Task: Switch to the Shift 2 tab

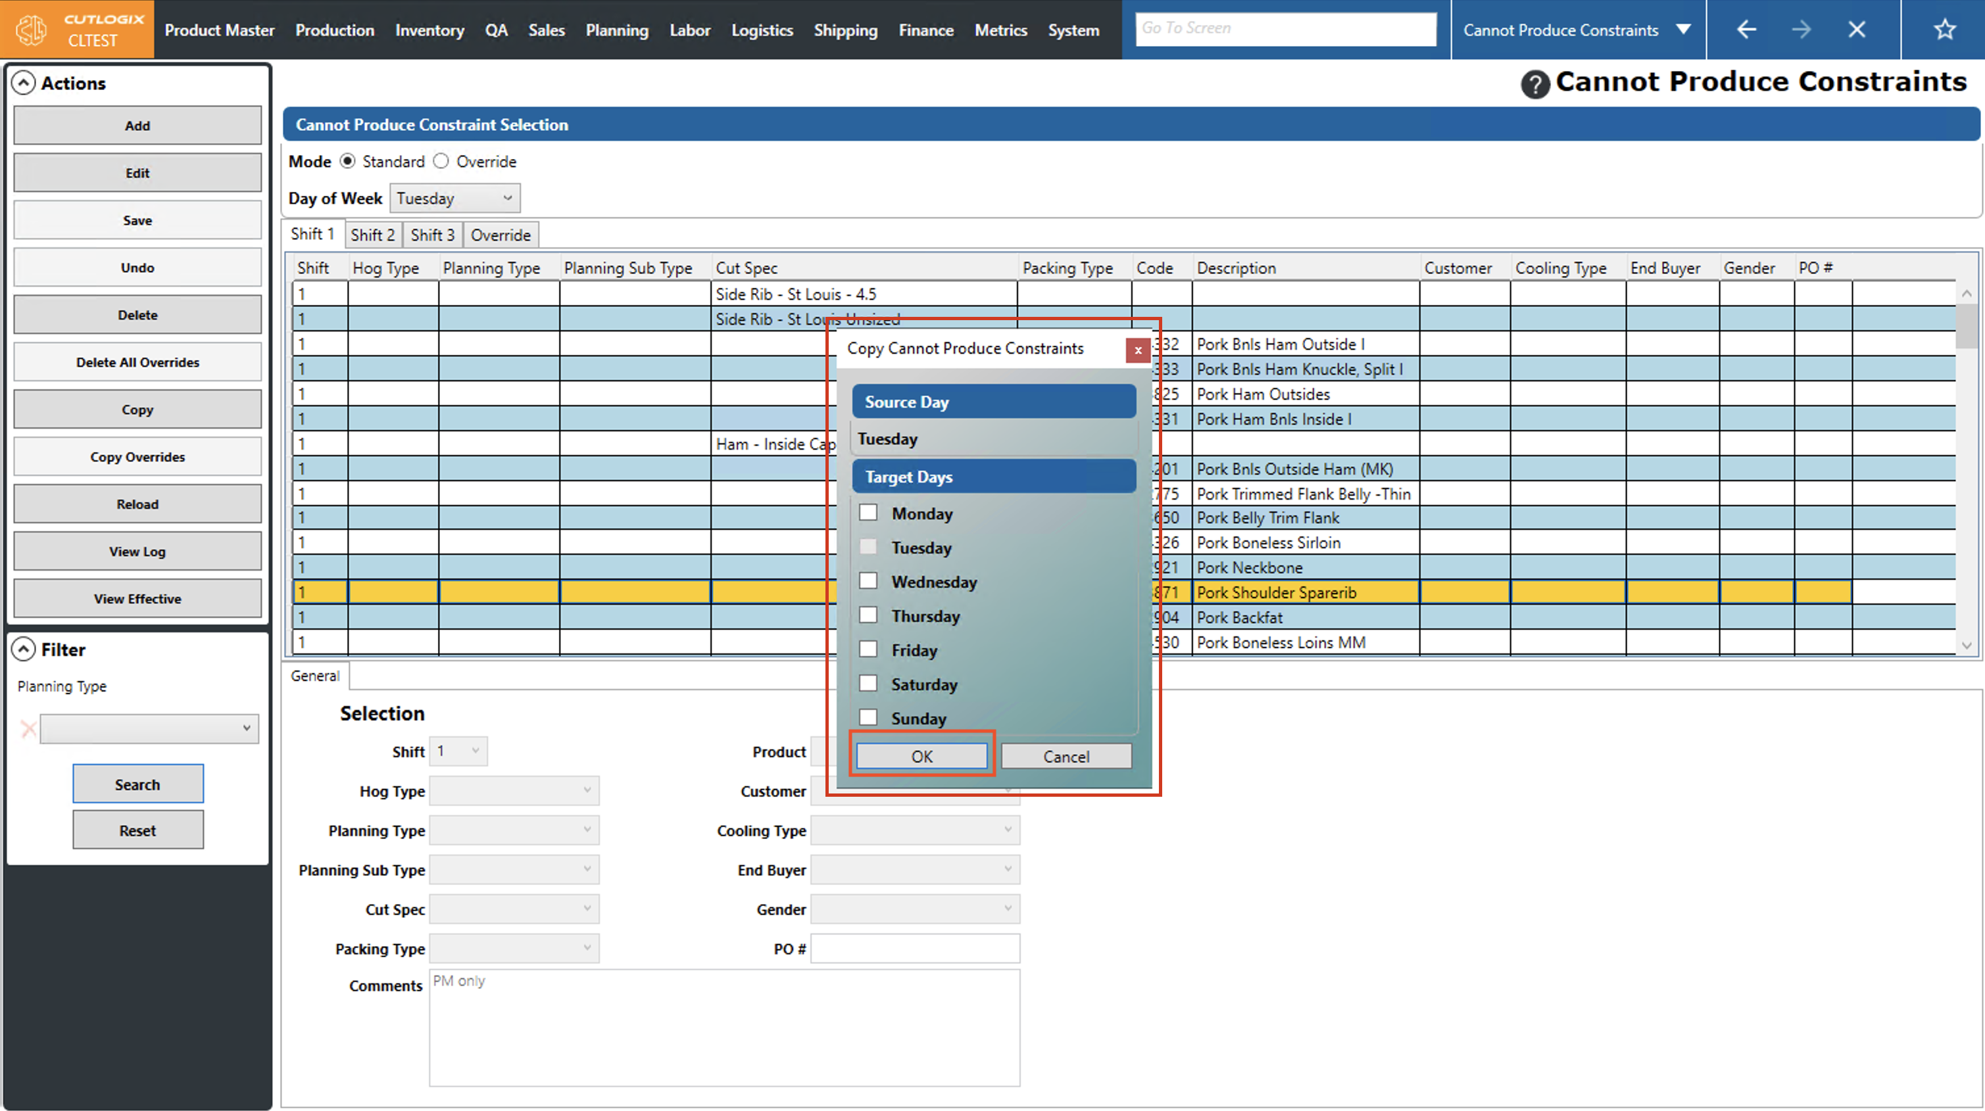Action: (372, 234)
